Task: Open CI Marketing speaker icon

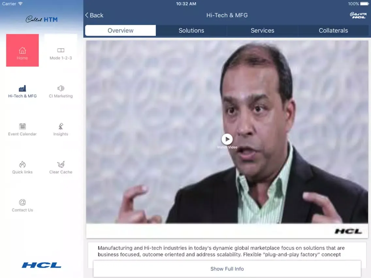Action: 61,88
